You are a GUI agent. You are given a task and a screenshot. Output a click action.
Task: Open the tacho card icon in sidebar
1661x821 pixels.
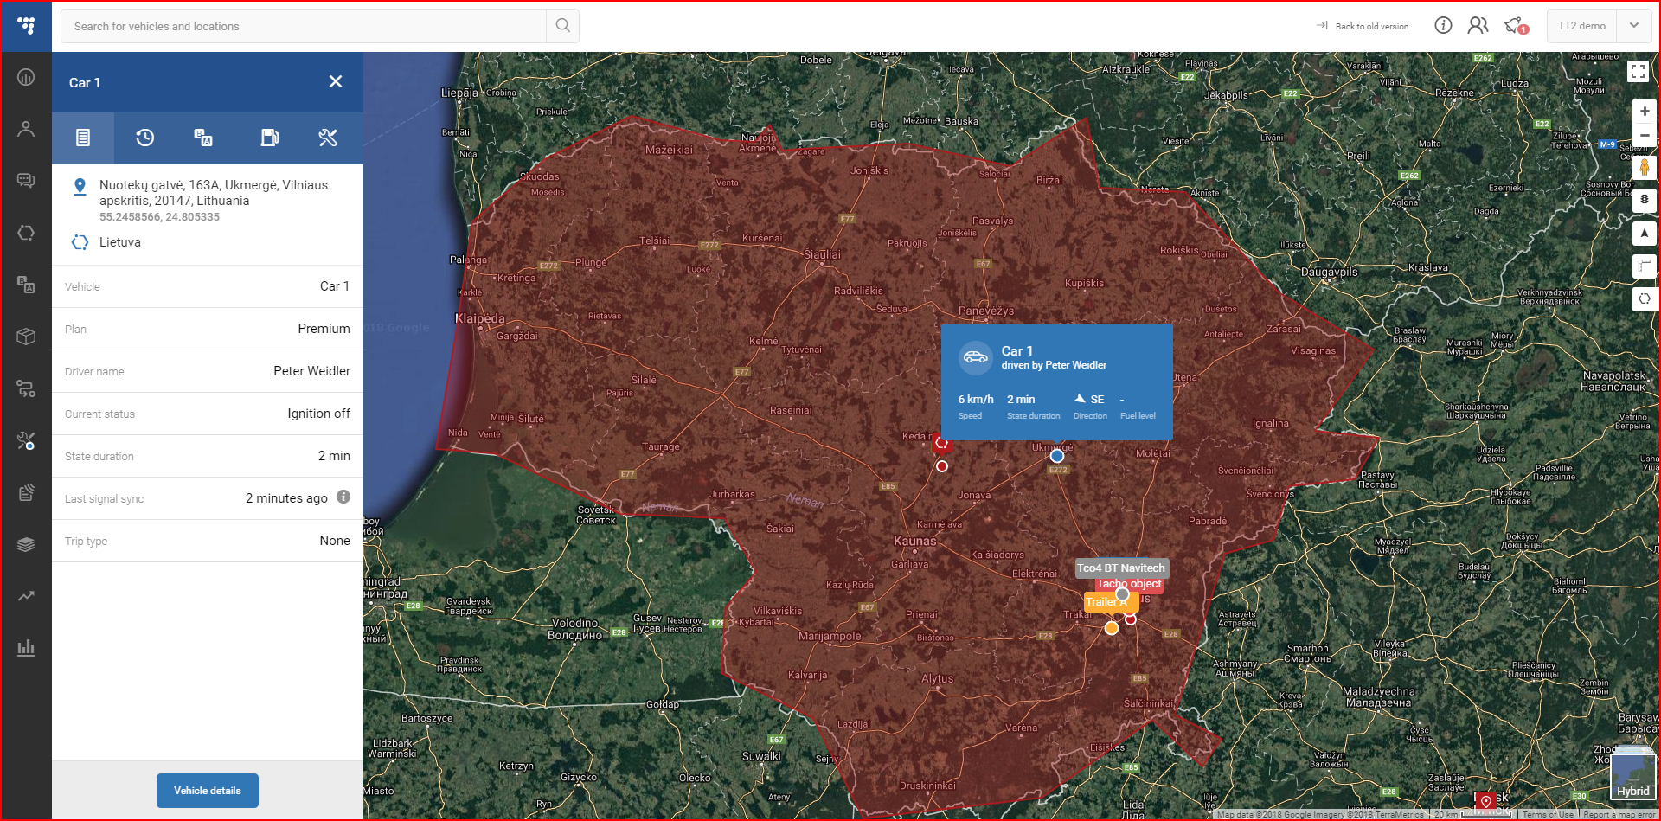click(x=26, y=492)
